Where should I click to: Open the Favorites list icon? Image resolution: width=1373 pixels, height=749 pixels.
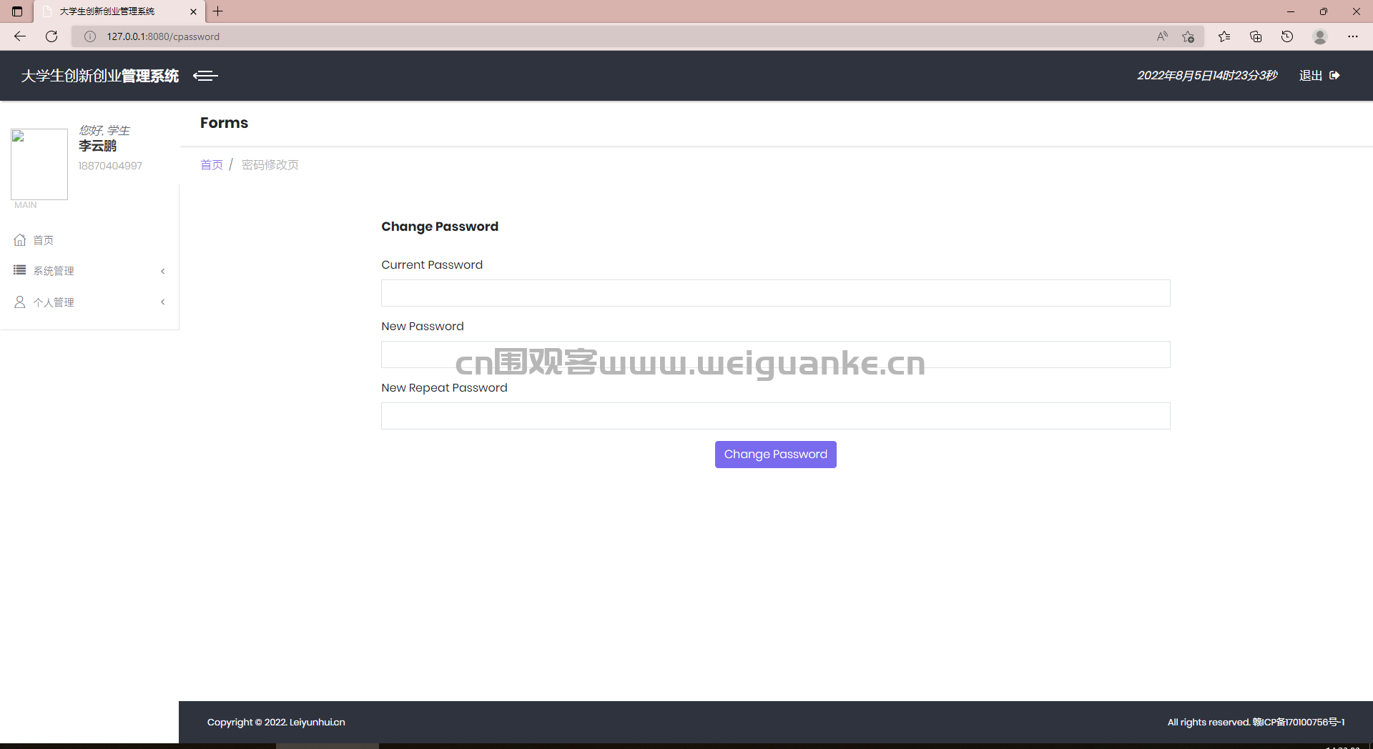click(1224, 36)
